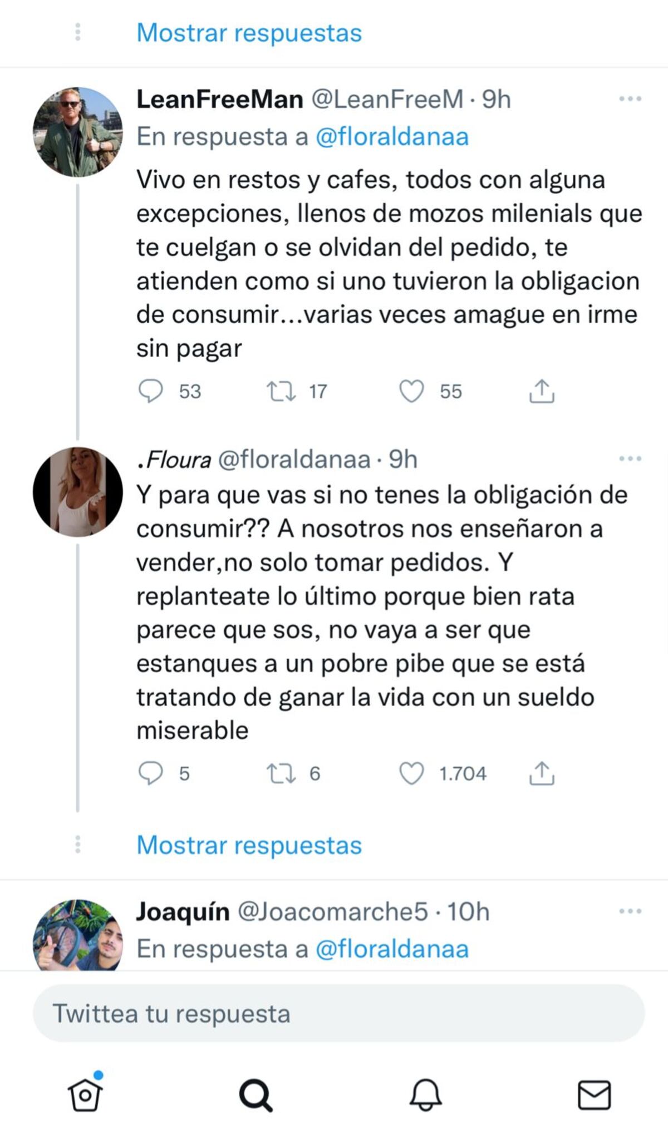Like Floura's reply with the heart
The width and height of the screenshot is (668, 1135).
click(x=413, y=772)
